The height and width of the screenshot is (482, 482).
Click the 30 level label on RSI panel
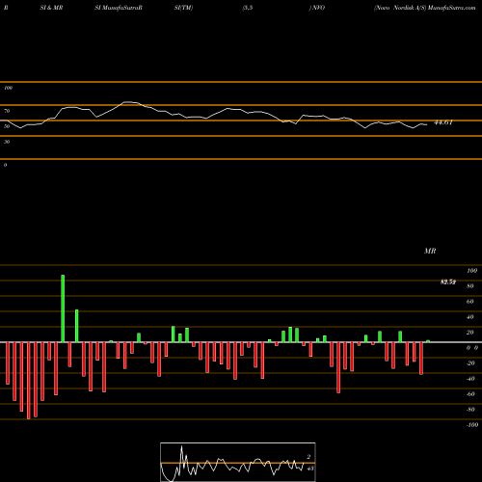click(7, 142)
